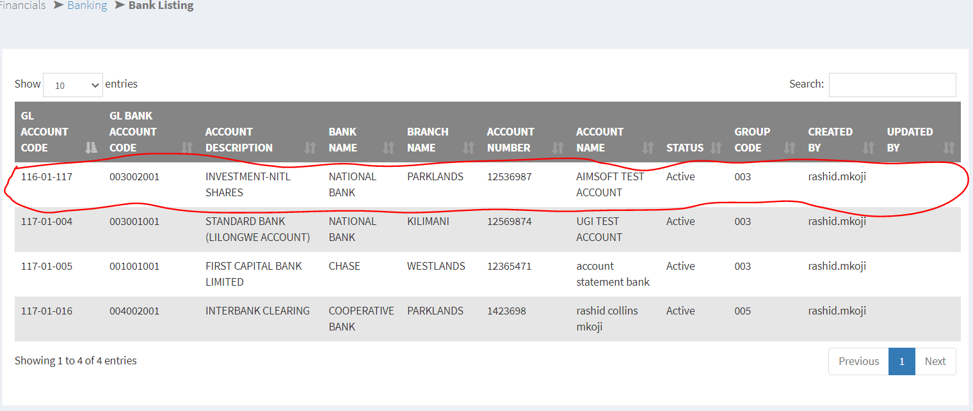Screen dimensions: 973x411
Task: Click sort icon for GL Bank Account Code
Action: (187, 148)
